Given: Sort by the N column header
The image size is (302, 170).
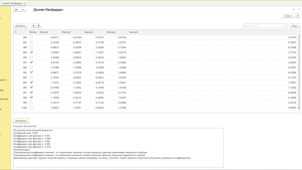Looking at the screenshot, I should (21, 32).
